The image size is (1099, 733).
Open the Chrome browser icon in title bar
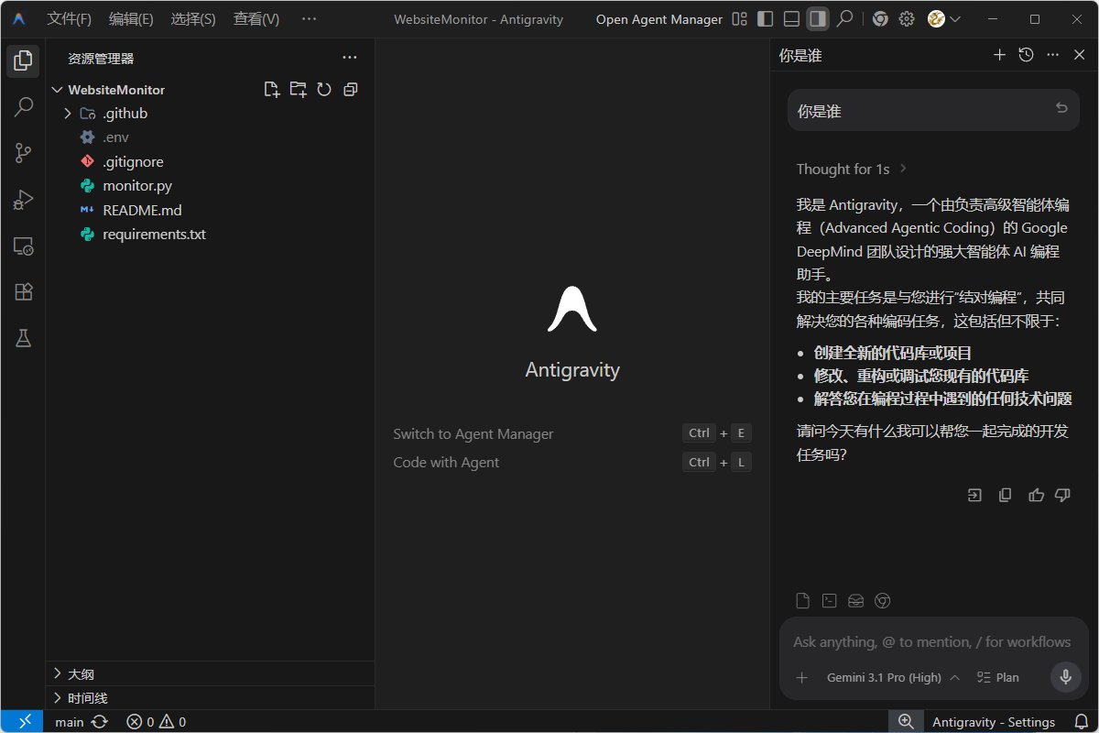[879, 19]
